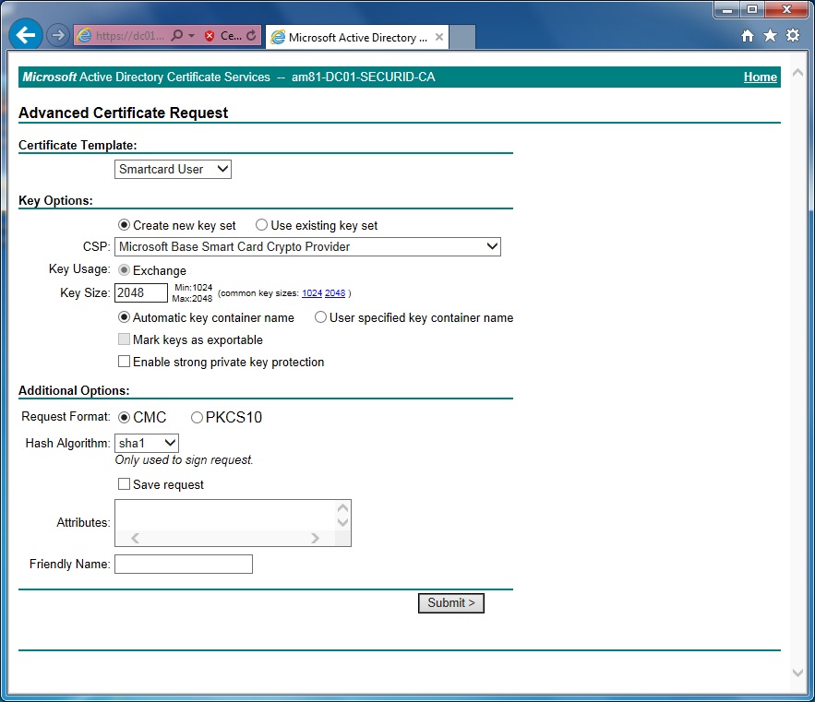Select User specified key container name
The image size is (815, 702).
click(321, 317)
